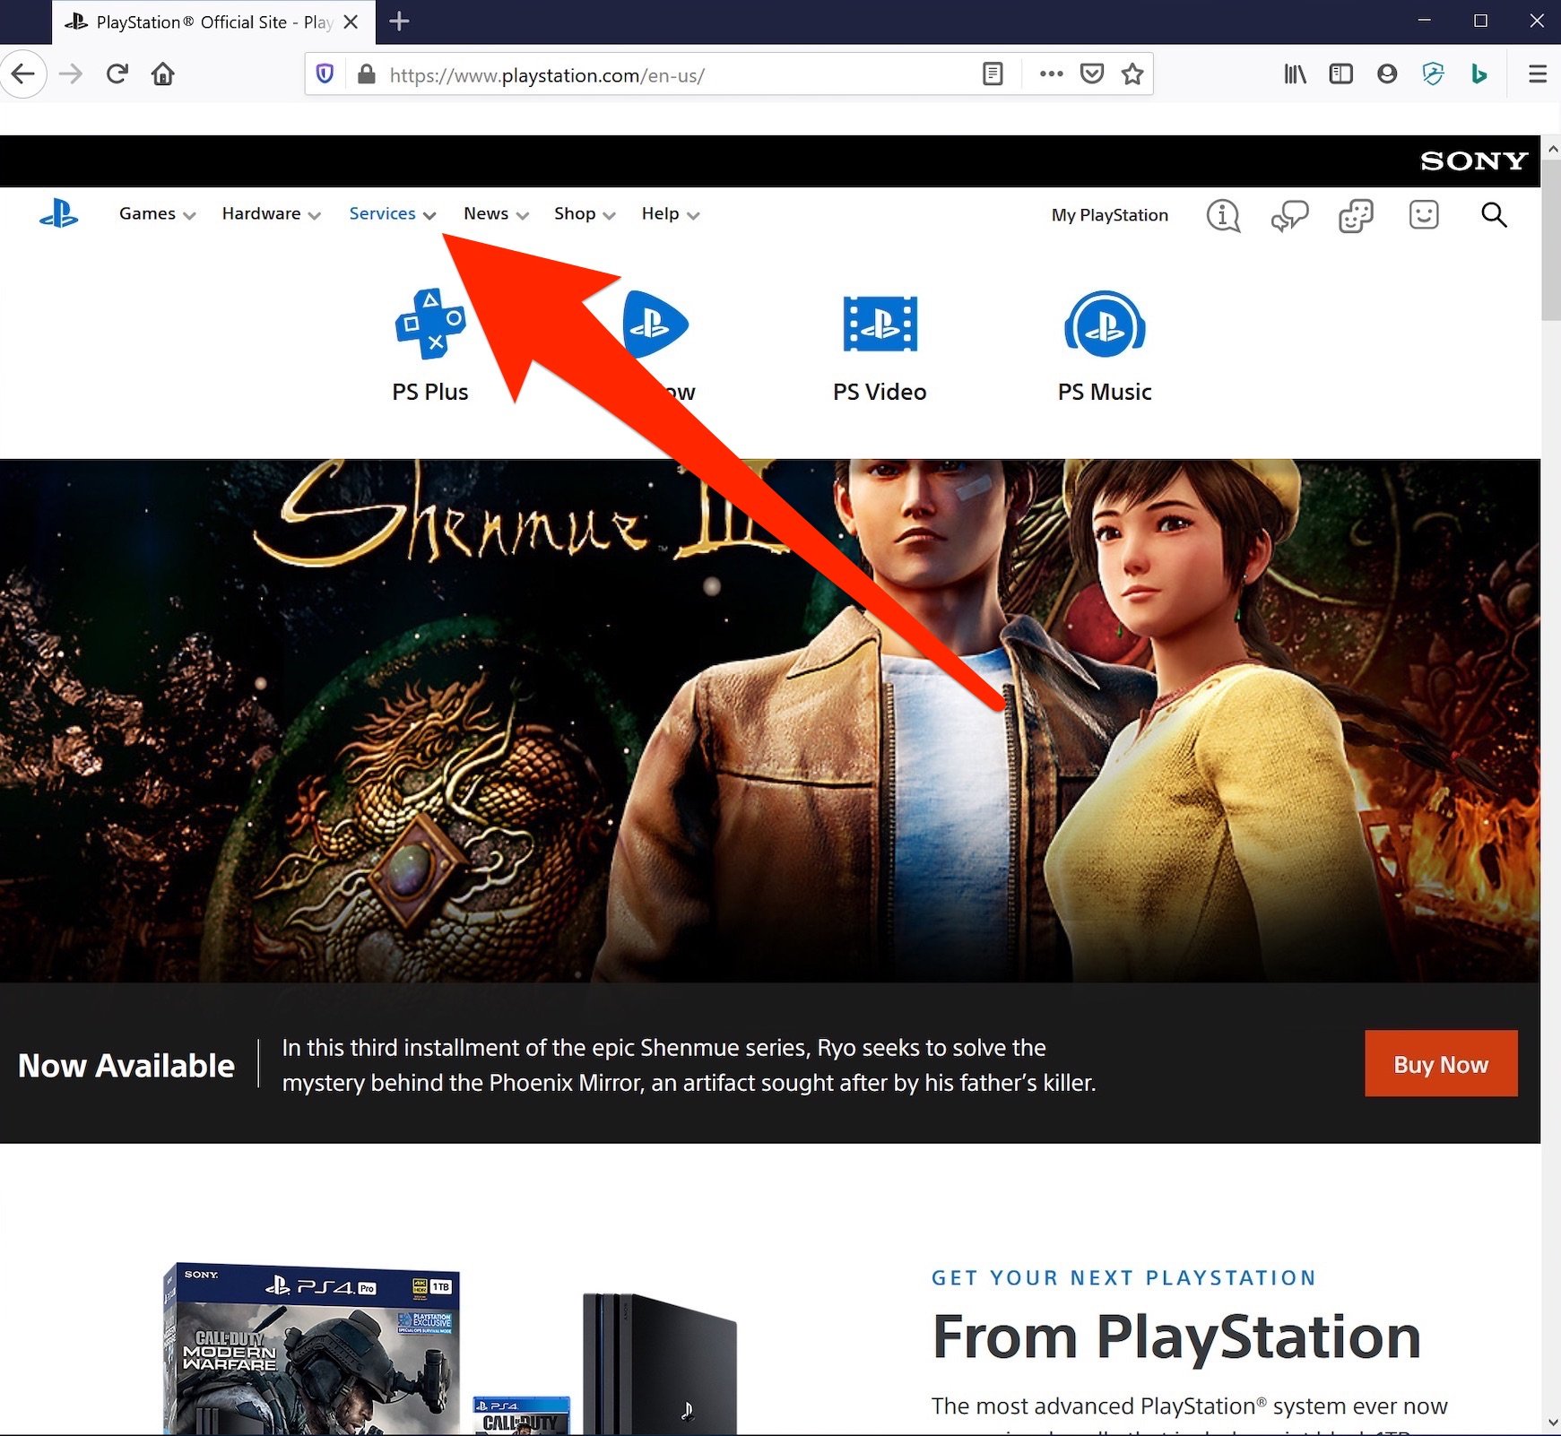This screenshot has height=1436, width=1561.
Task: Select the PS Video text label
Action: [880, 392]
